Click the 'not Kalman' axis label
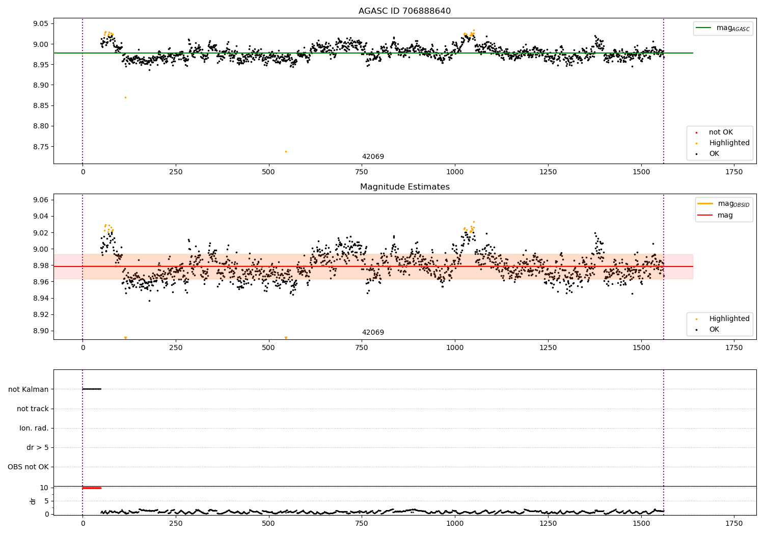This screenshot has height=535, width=764. coord(29,389)
